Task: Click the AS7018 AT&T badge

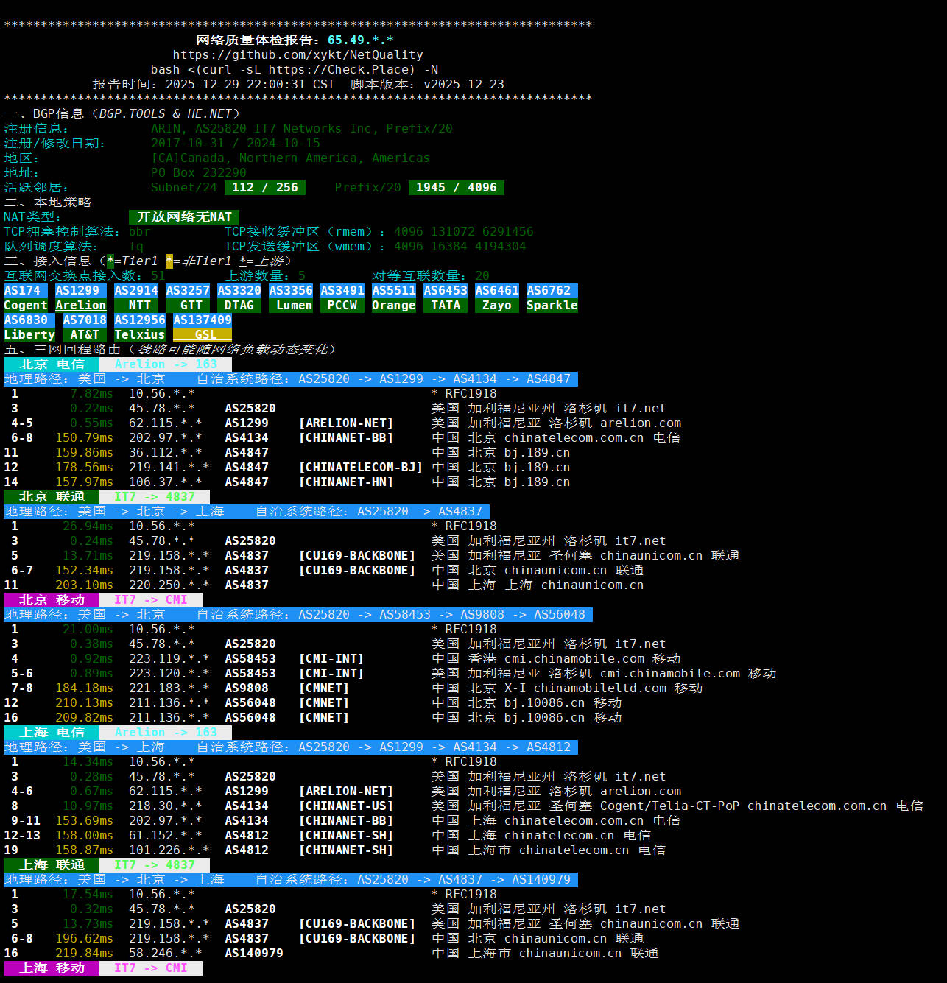Action: pos(85,328)
